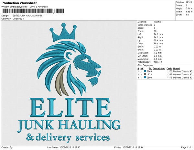Click thread code '1228' in the table
This screenshot has width=194, height=150.
coord(170,74)
